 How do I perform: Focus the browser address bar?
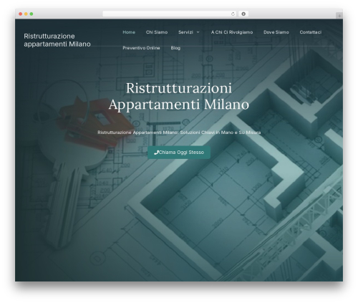coord(170,14)
